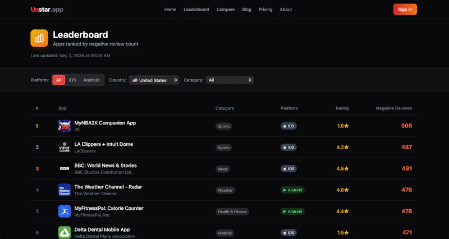Open MyNBA2K Companion App entry

(105, 123)
